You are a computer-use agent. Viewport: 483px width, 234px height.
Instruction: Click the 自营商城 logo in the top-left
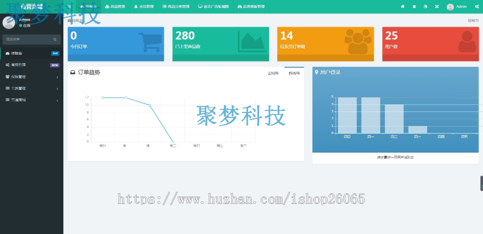32,6
